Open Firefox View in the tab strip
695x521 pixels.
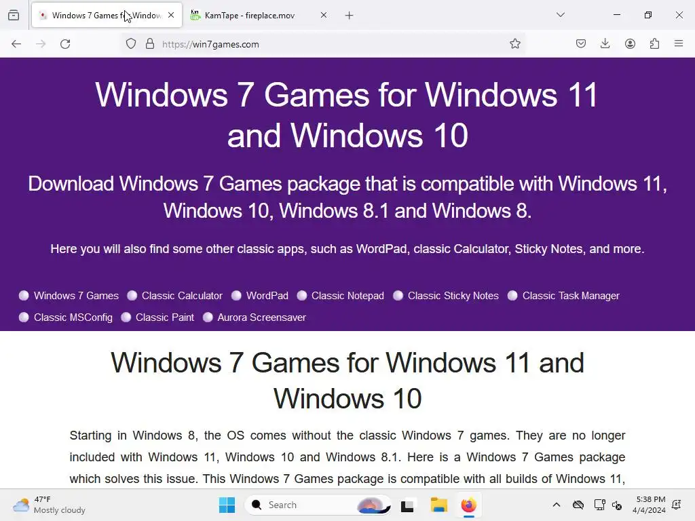(14, 15)
